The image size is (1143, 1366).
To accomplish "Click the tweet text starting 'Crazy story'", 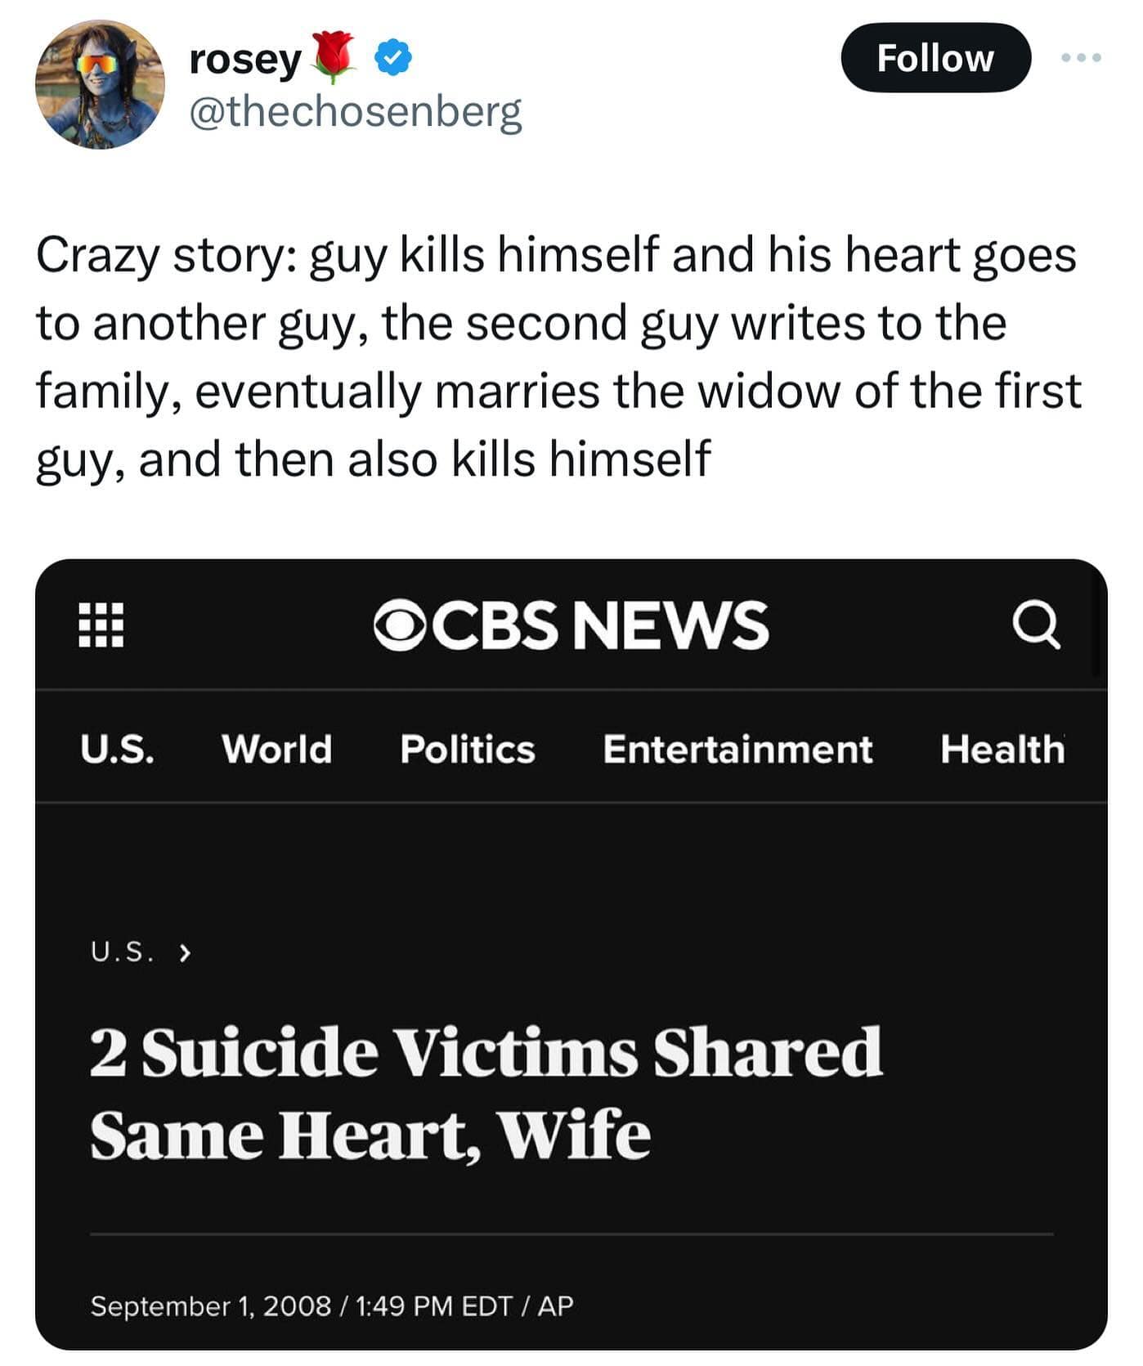I will coord(558,356).
